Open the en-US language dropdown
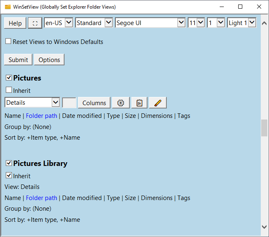This screenshot has height=237, width=269. [58, 23]
